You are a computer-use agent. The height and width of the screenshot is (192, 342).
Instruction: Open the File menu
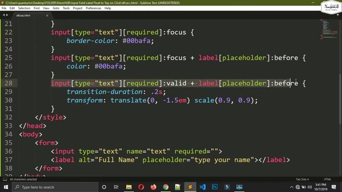point(4,9)
